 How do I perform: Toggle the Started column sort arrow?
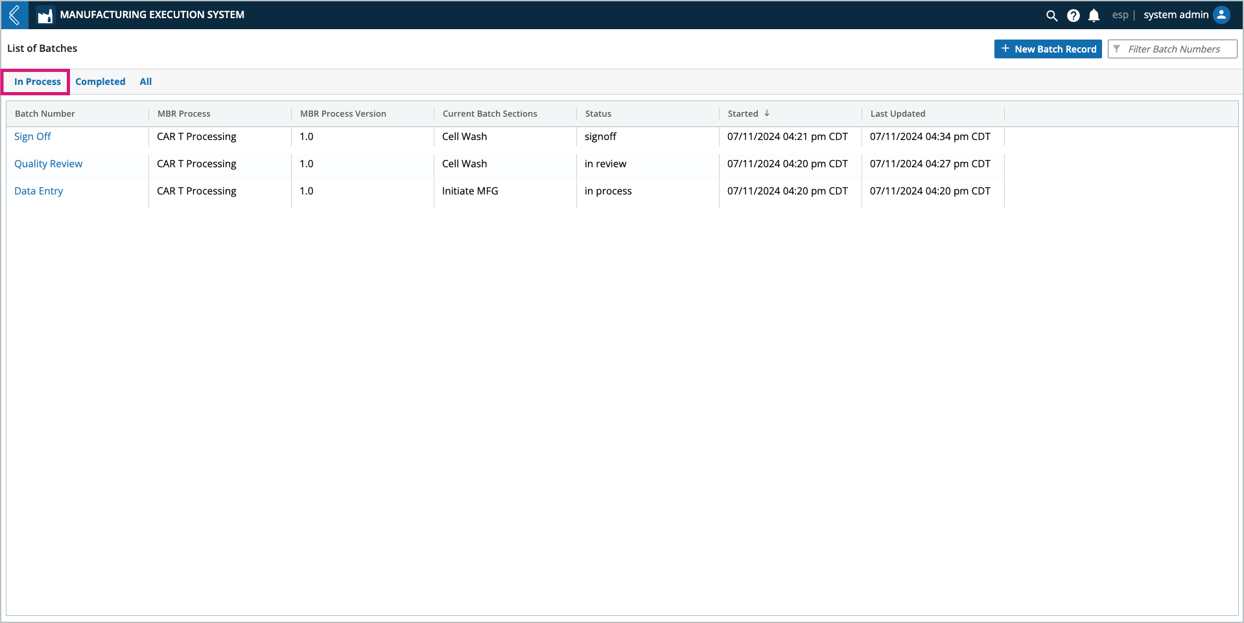tap(767, 113)
